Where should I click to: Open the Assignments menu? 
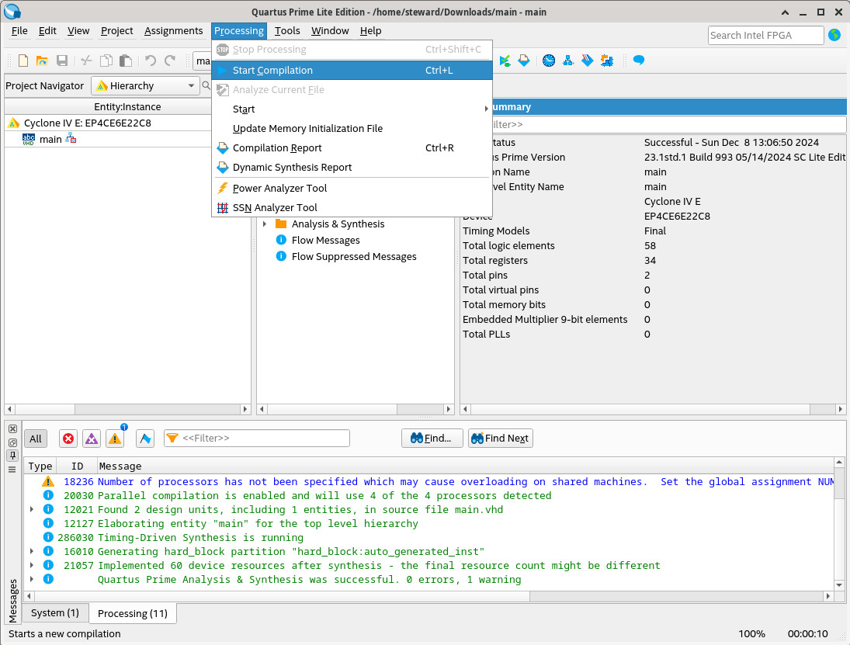[173, 31]
